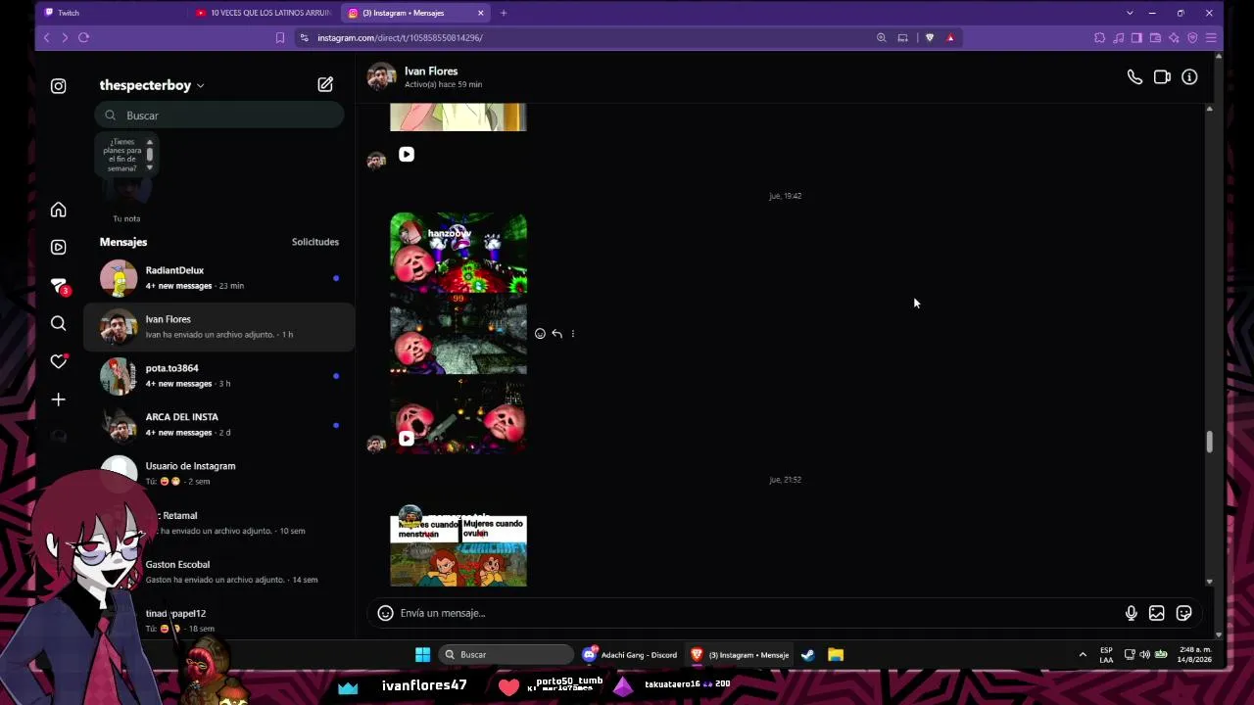
Task: Open browser extensions puzzle icon
Action: [x=1099, y=37]
